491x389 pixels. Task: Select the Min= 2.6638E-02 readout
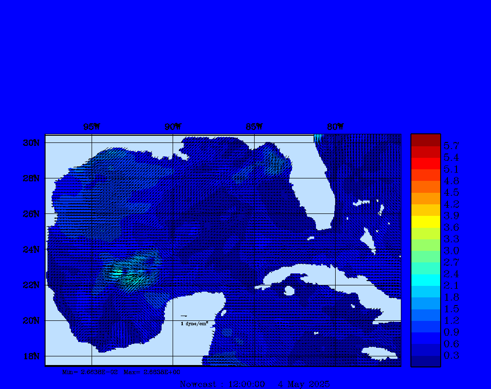(90, 372)
